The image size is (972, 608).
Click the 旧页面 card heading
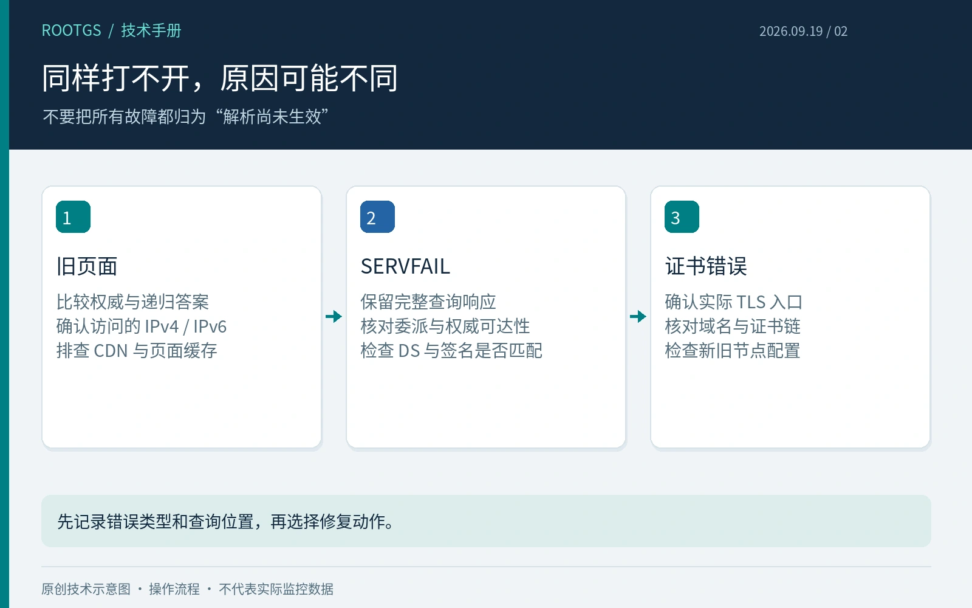(x=87, y=266)
